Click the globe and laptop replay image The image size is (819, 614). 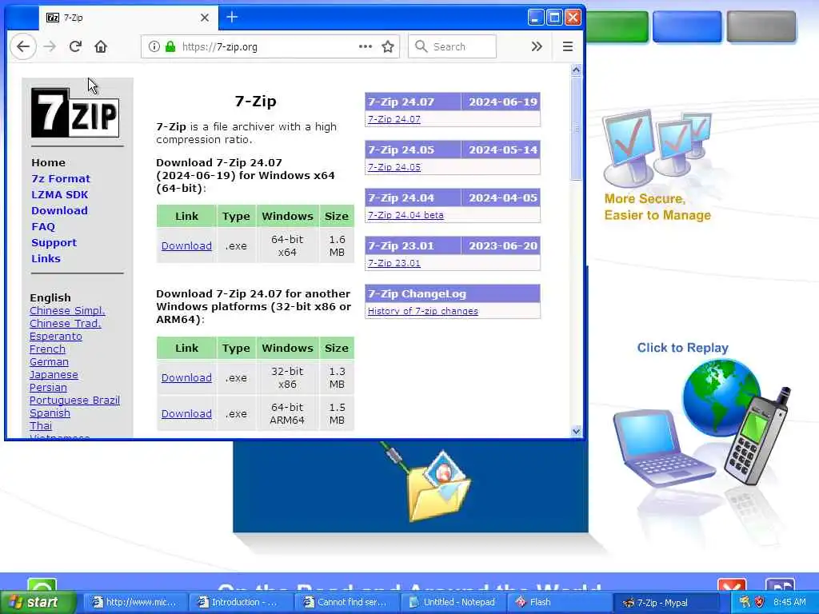pos(701,422)
